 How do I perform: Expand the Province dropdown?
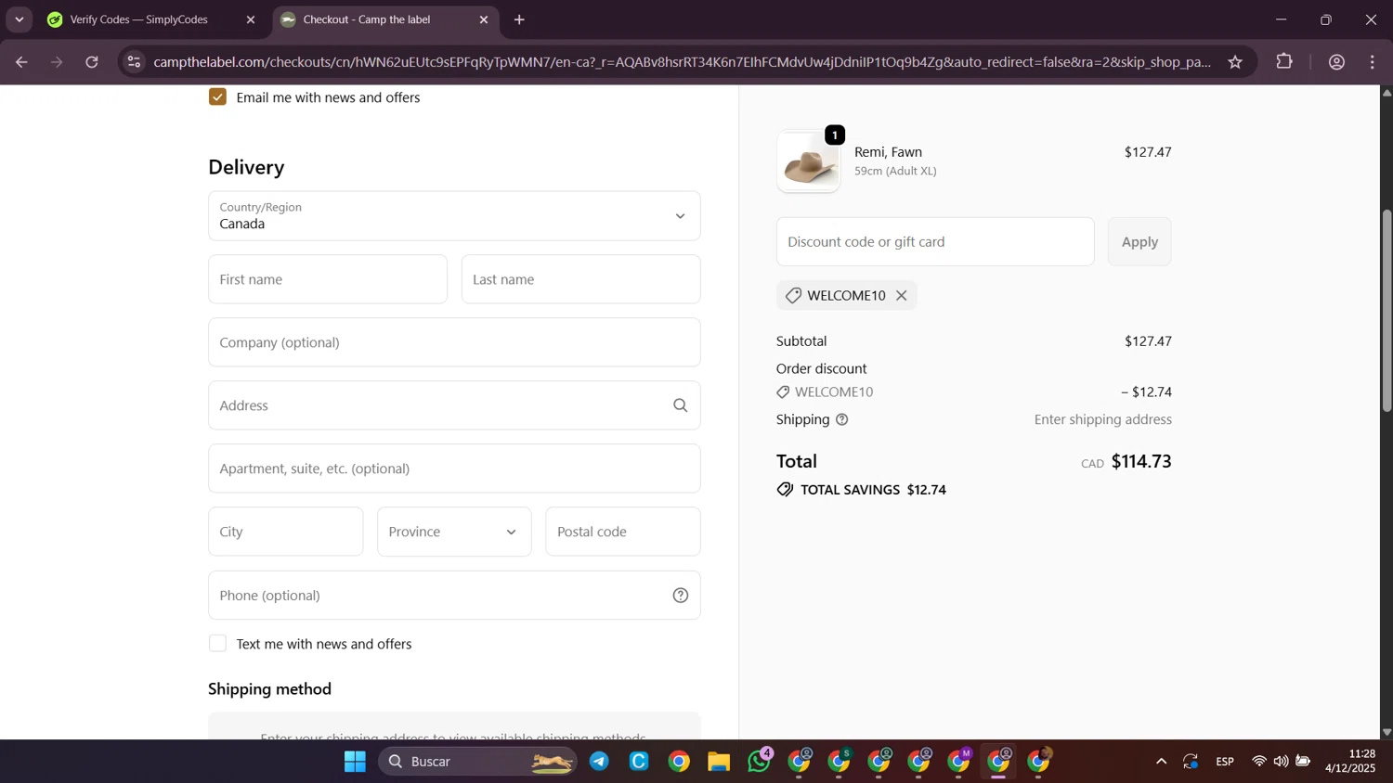point(454,532)
